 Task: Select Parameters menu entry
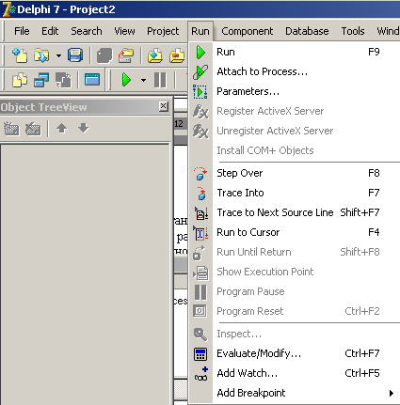pyautogui.click(x=295, y=91)
